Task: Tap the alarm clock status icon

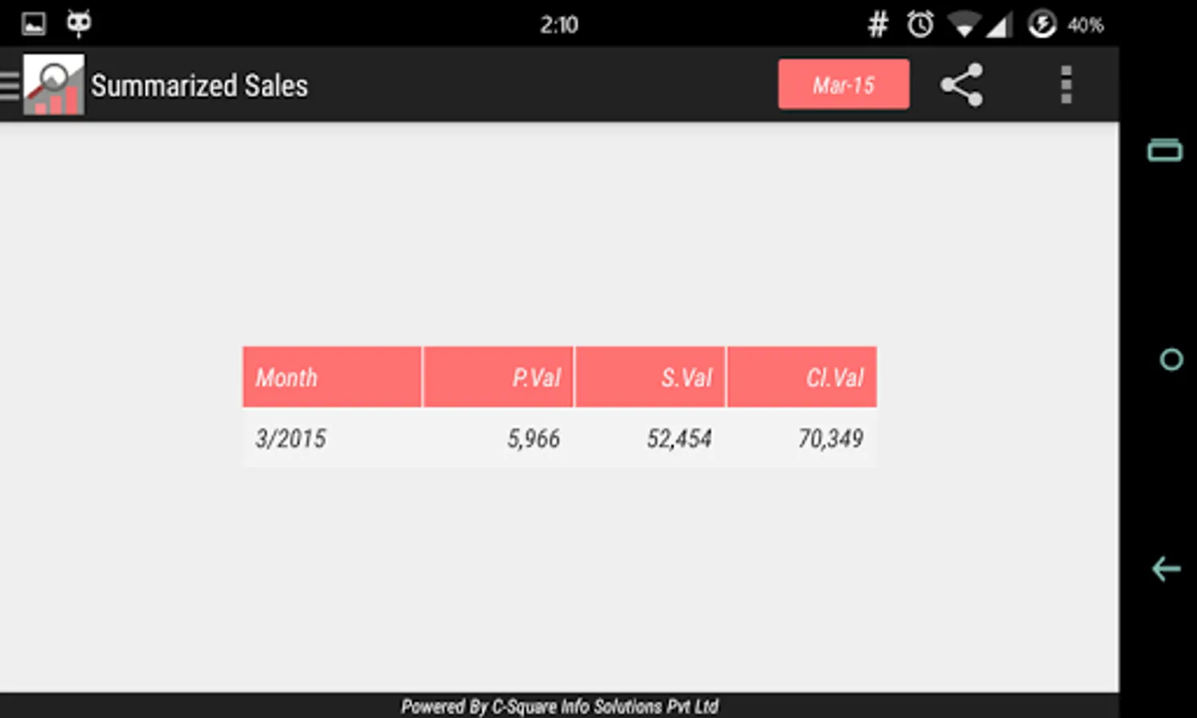Action: (919, 25)
